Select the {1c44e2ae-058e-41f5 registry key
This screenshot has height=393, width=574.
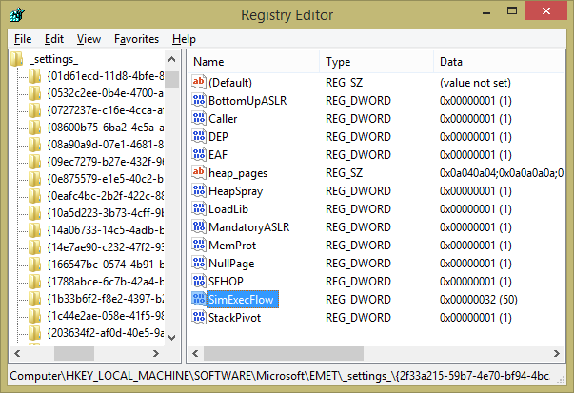tap(105, 316)
